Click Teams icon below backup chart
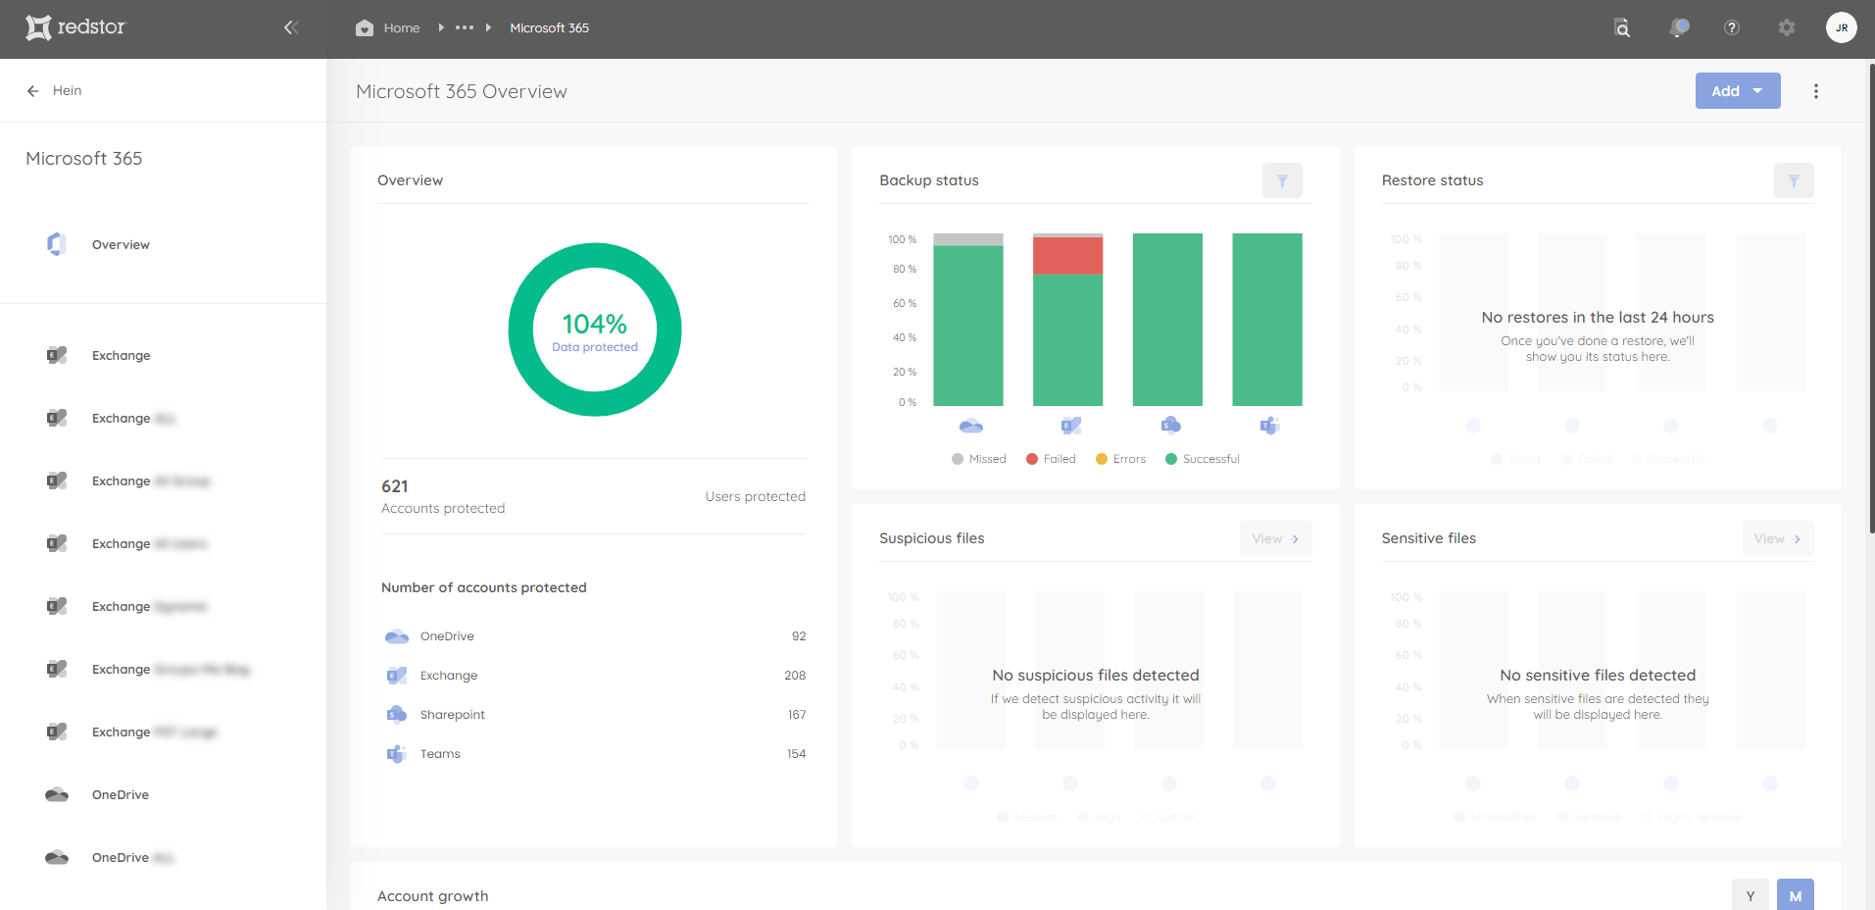Screen dimensions: 1875x910 pyautogui.click(x=1269, y=426)
